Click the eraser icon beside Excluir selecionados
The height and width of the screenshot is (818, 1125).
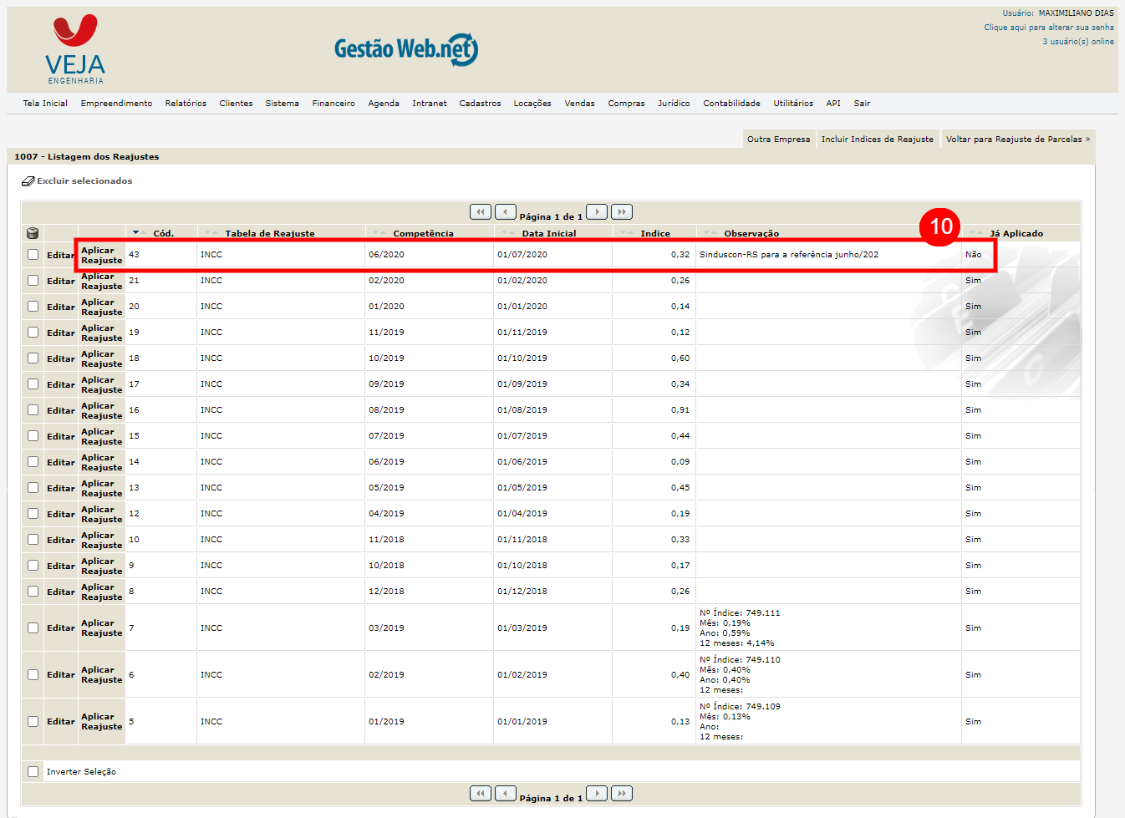click(28, 181)
